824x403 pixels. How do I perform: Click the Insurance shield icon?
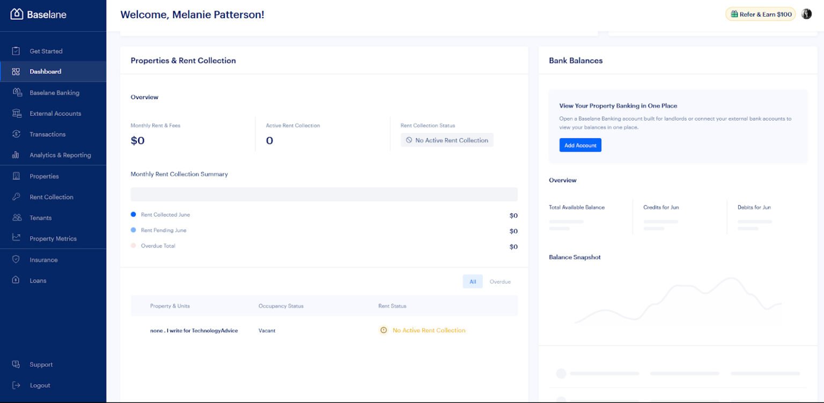16,259
